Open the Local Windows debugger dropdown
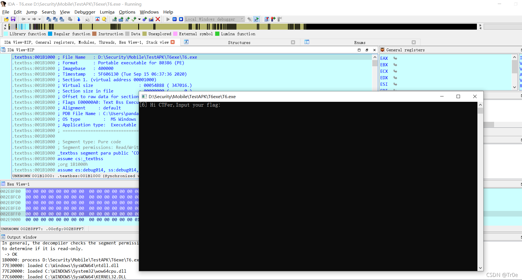 pos(215,19)
